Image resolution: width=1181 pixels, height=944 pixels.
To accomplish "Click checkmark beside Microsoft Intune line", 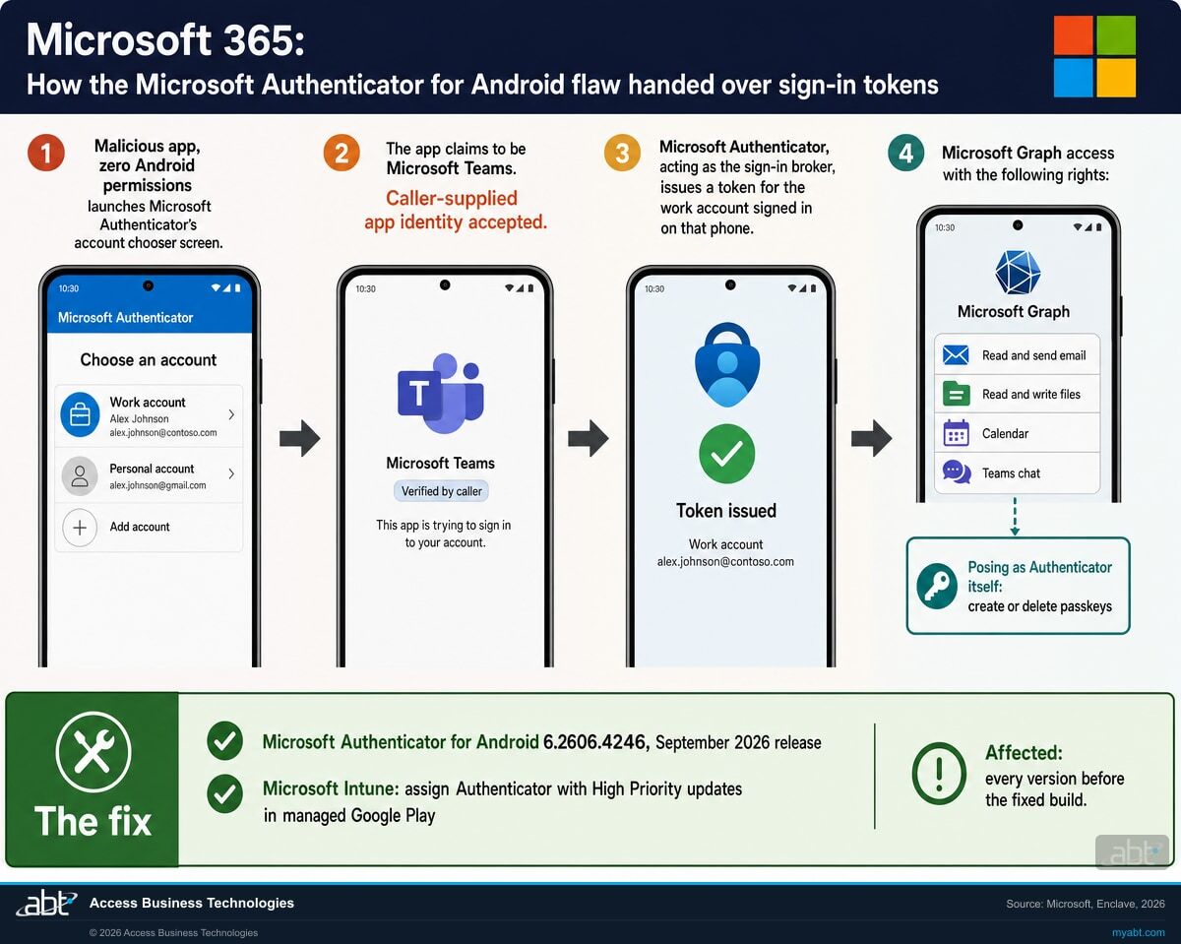I will click(x=225, y=794).
